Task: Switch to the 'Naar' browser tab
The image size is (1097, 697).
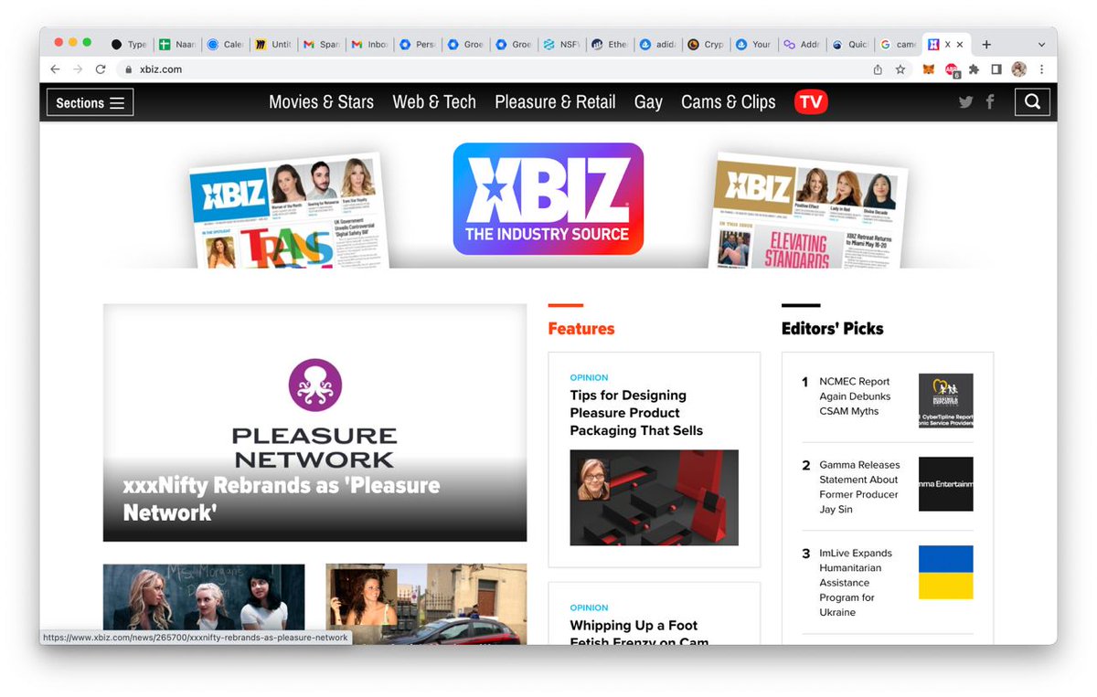Action: [x=176, y=44]
